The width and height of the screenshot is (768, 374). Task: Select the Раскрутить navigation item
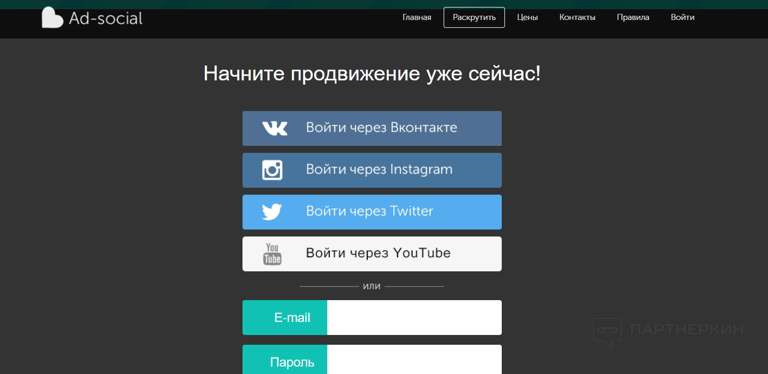tap(474, 17)
